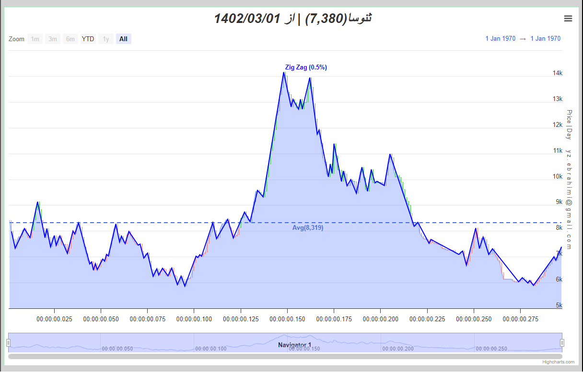583x373 pixels.
Task: Edit the range end date input
Action: point(546,39)
